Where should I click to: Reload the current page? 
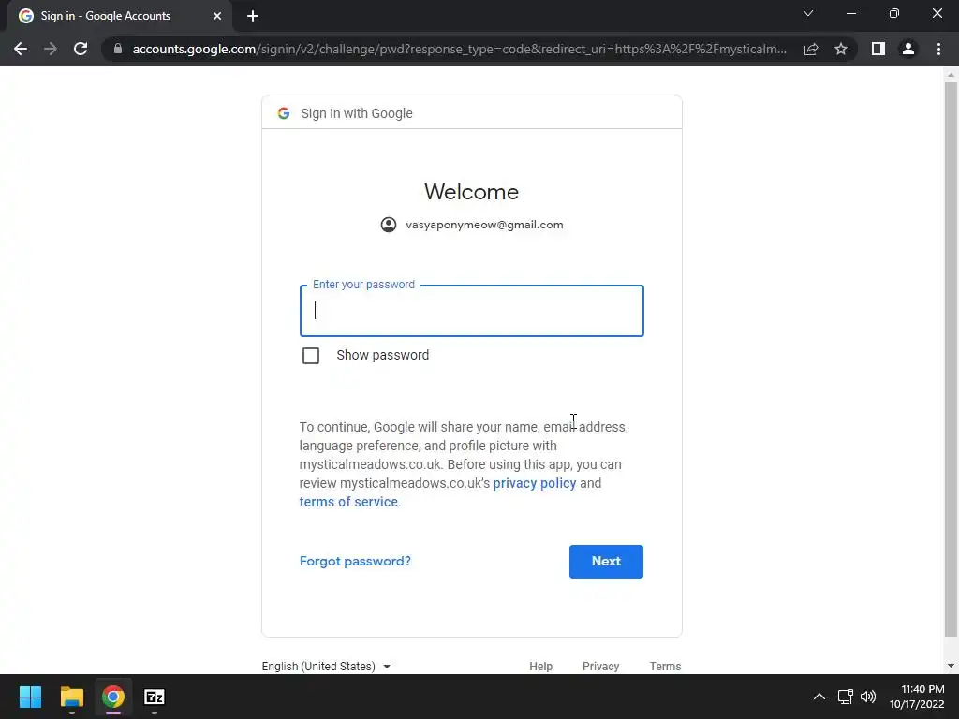coord(81,49)
